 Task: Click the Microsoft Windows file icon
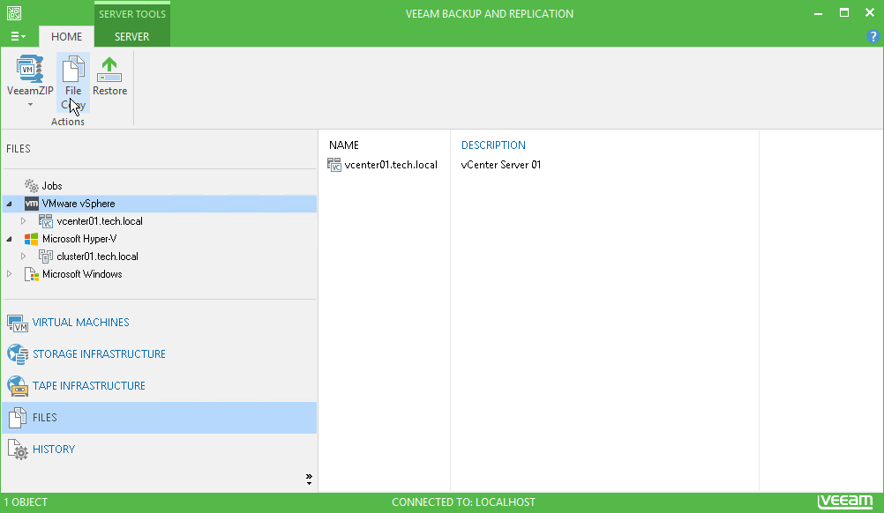point(32,274)
